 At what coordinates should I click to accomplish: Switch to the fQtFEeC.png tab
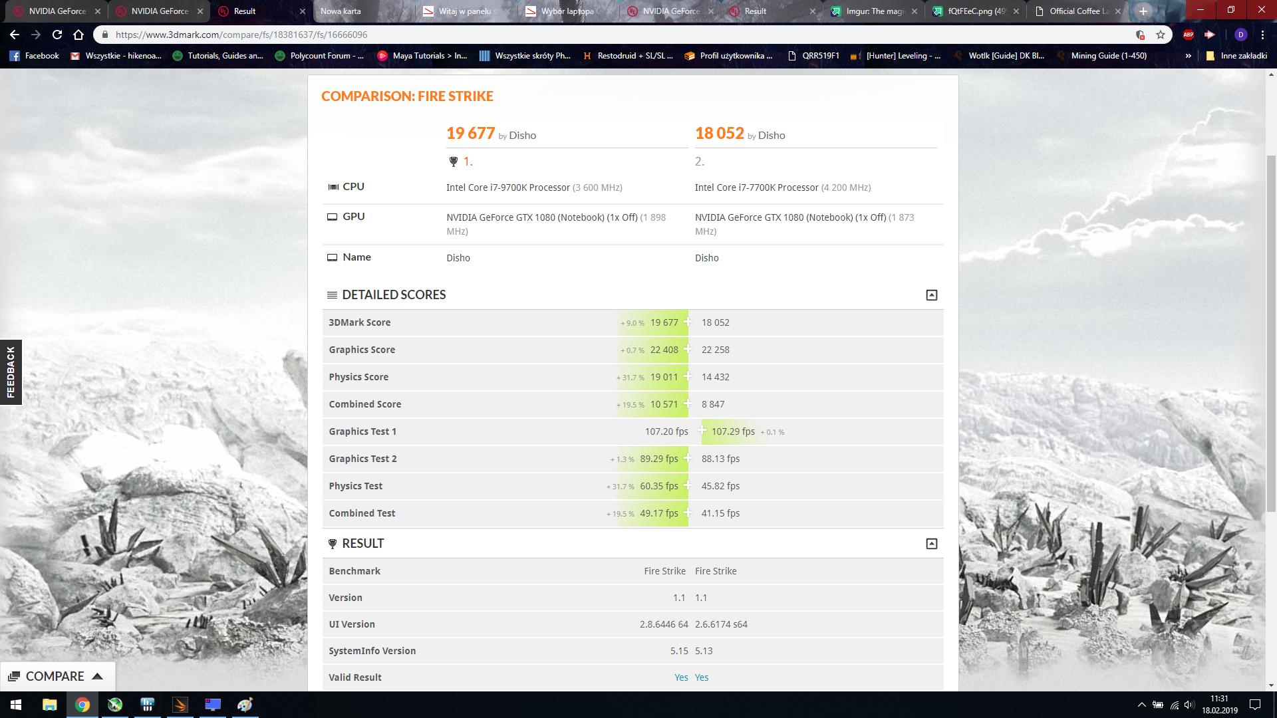tap(974, 11)
